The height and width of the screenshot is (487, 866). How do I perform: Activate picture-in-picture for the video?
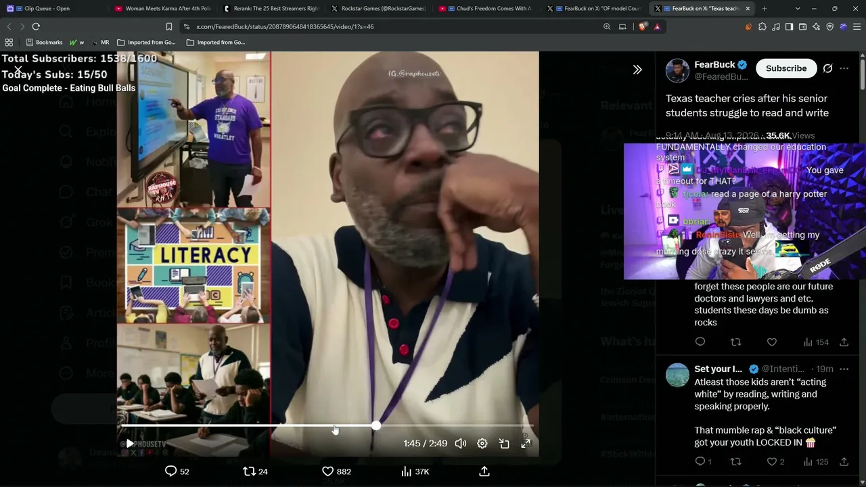tap(504, 444)
